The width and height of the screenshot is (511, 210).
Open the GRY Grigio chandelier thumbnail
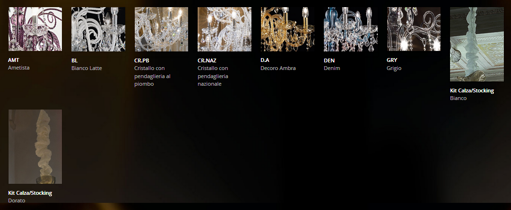[413, 29]
